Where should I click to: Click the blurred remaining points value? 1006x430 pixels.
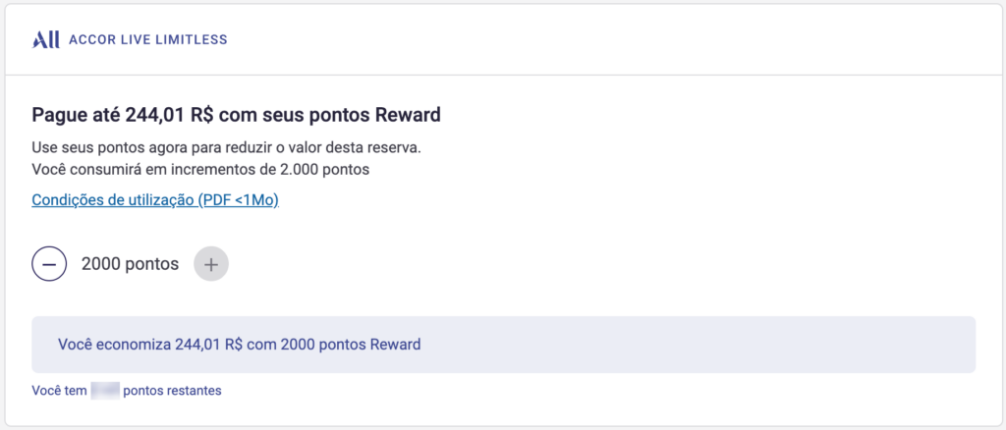[104, 391]
